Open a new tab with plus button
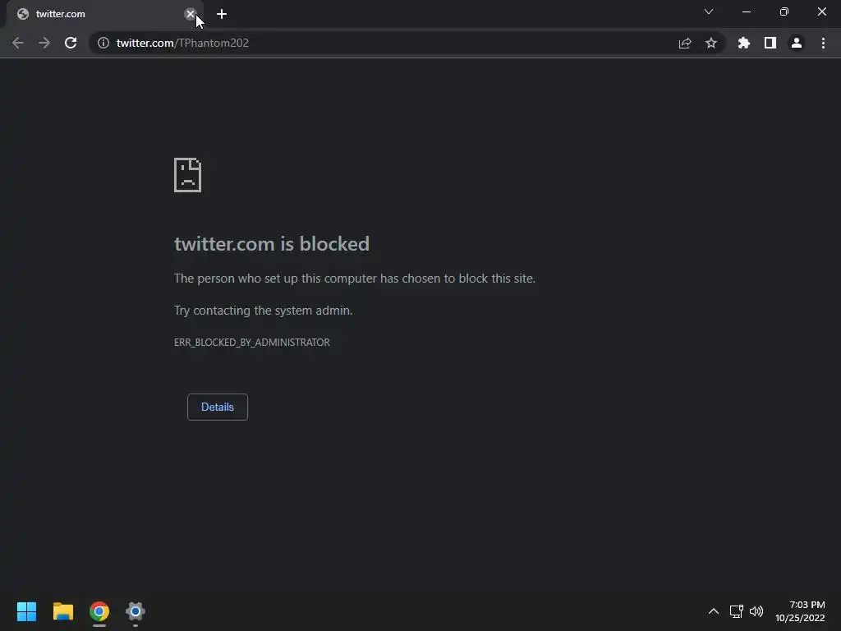Image resolution: width=841 pixels, height=631 pixels. pyautogui.click(x=222, y=14)
